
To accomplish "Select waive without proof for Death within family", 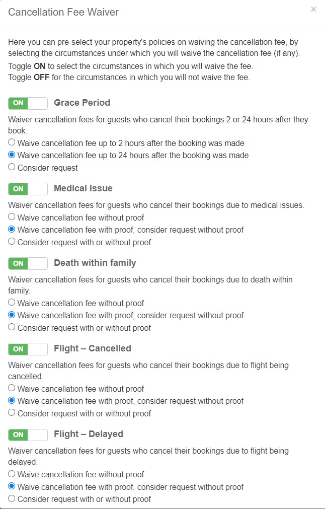I will pyautogui.click(x=11, y=302).
